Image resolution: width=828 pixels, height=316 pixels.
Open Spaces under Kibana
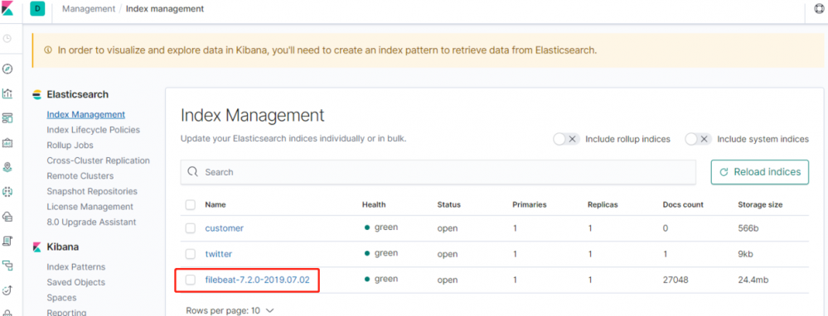pos(62,298)
